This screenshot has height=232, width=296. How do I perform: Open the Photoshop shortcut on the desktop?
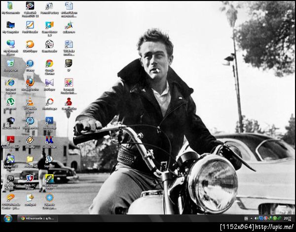(x=49, y=121)
